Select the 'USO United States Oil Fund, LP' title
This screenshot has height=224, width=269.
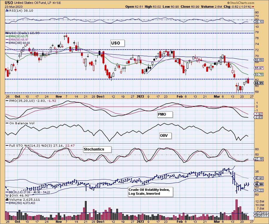(33, 3)
